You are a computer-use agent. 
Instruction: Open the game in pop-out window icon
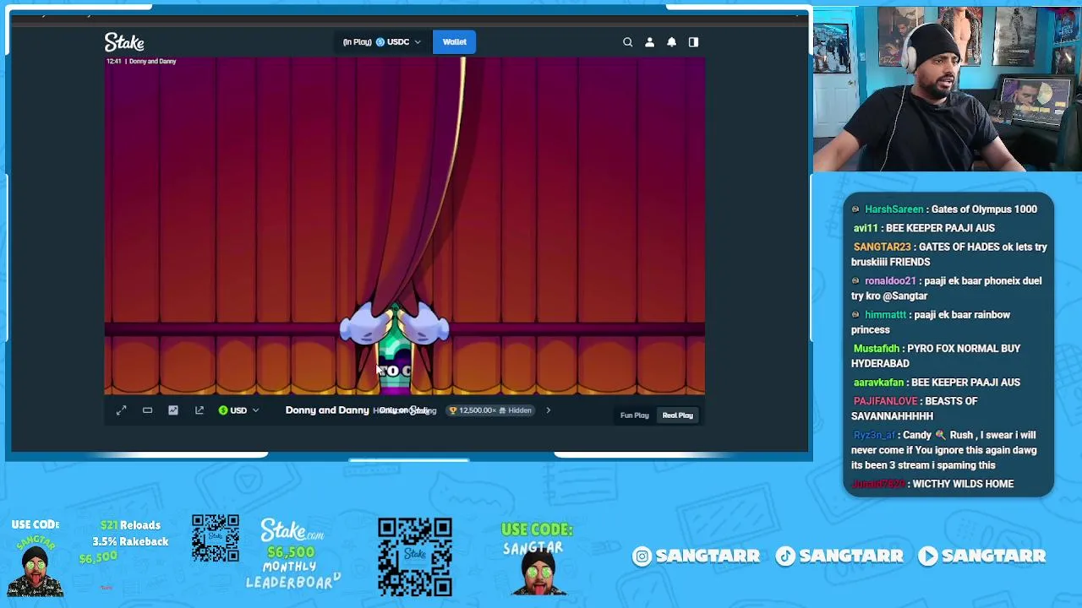tap(199, 410)
